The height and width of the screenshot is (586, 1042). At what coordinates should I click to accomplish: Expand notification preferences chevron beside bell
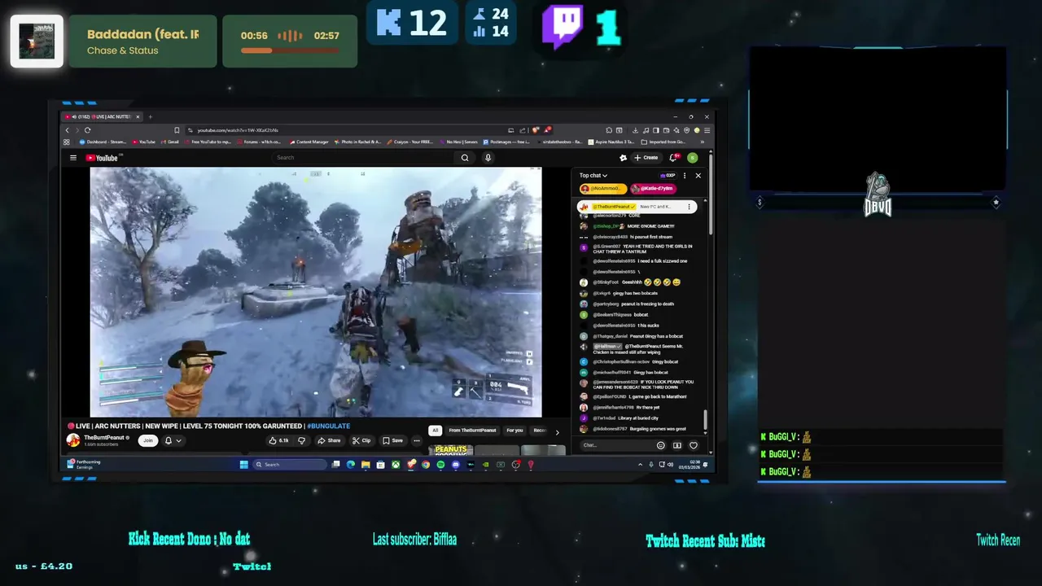[x=178, y=440]
